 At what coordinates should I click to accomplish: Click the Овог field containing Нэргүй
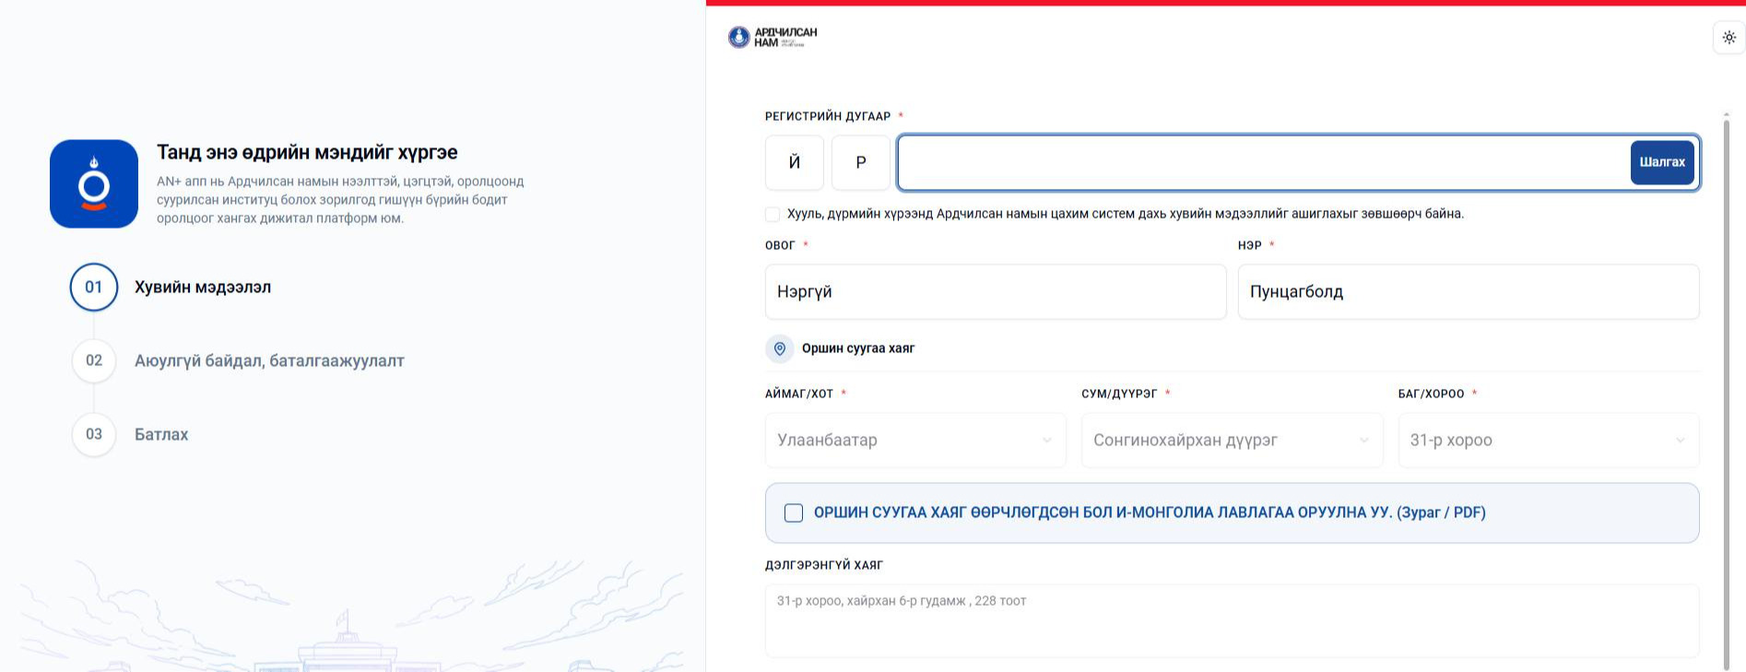coord(996,292)
